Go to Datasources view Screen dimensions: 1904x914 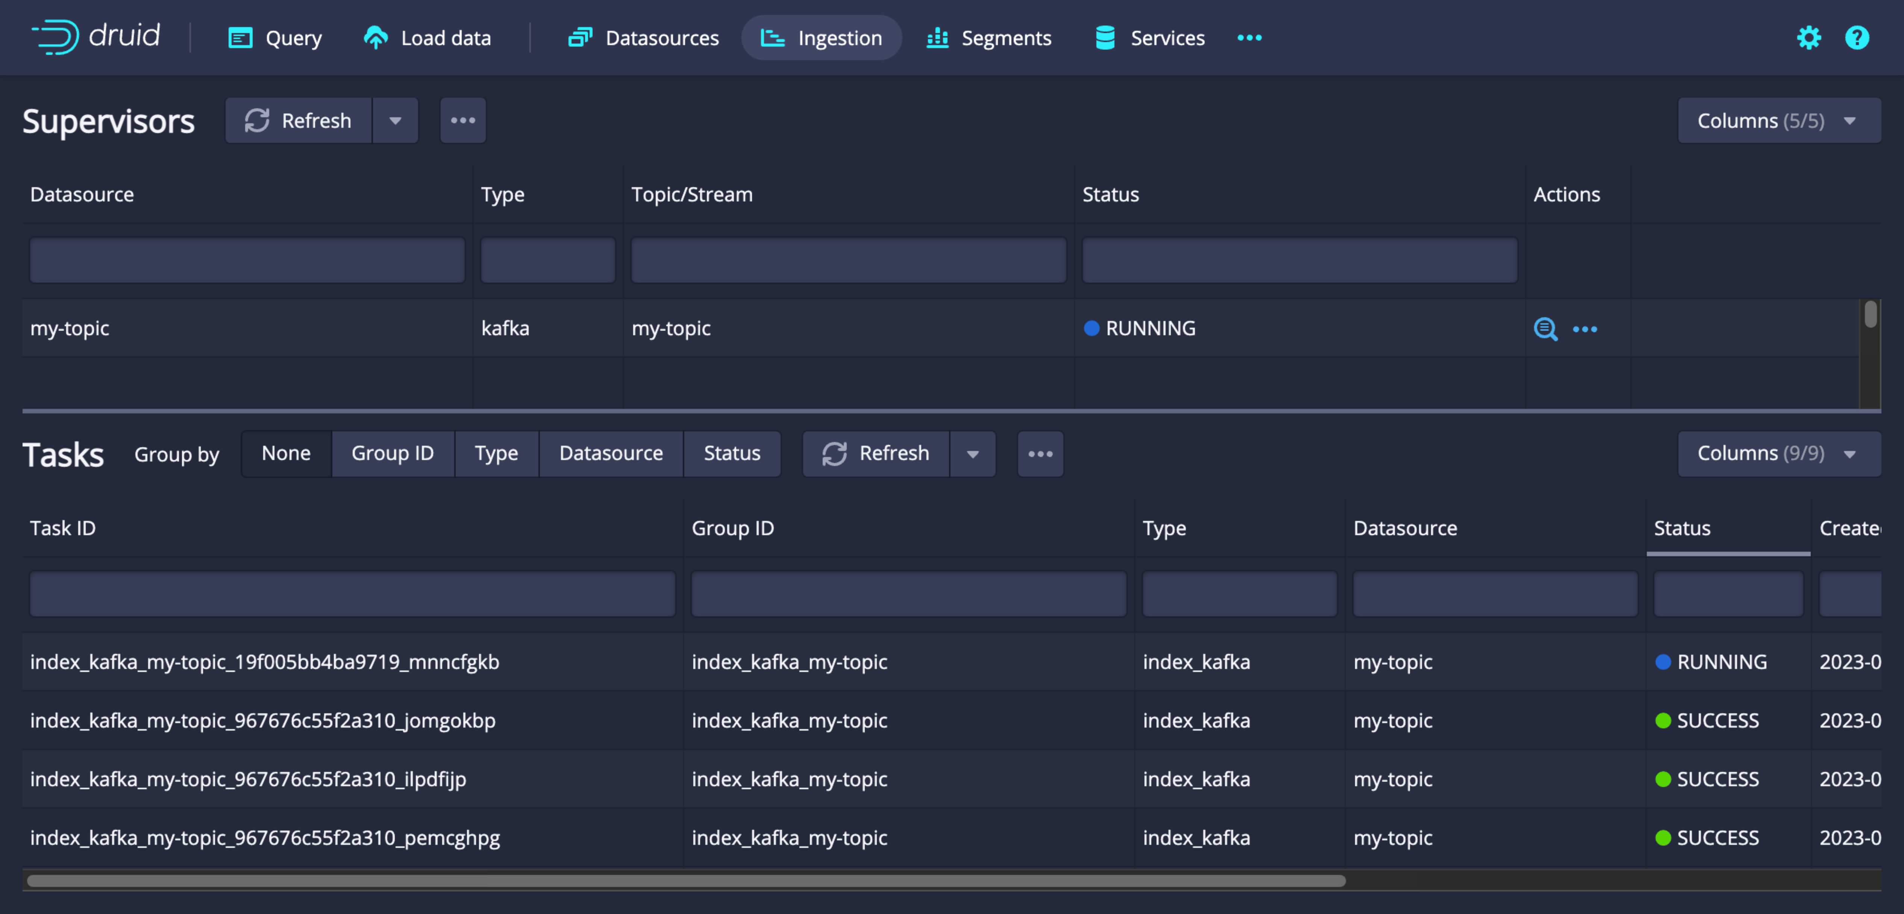point(643,38)
